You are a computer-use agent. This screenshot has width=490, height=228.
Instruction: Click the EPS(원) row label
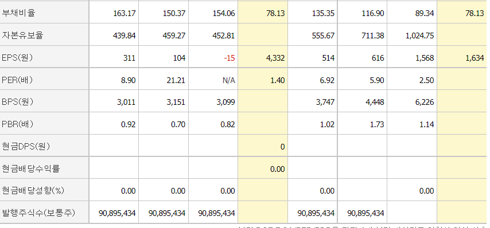click(17, 58)
